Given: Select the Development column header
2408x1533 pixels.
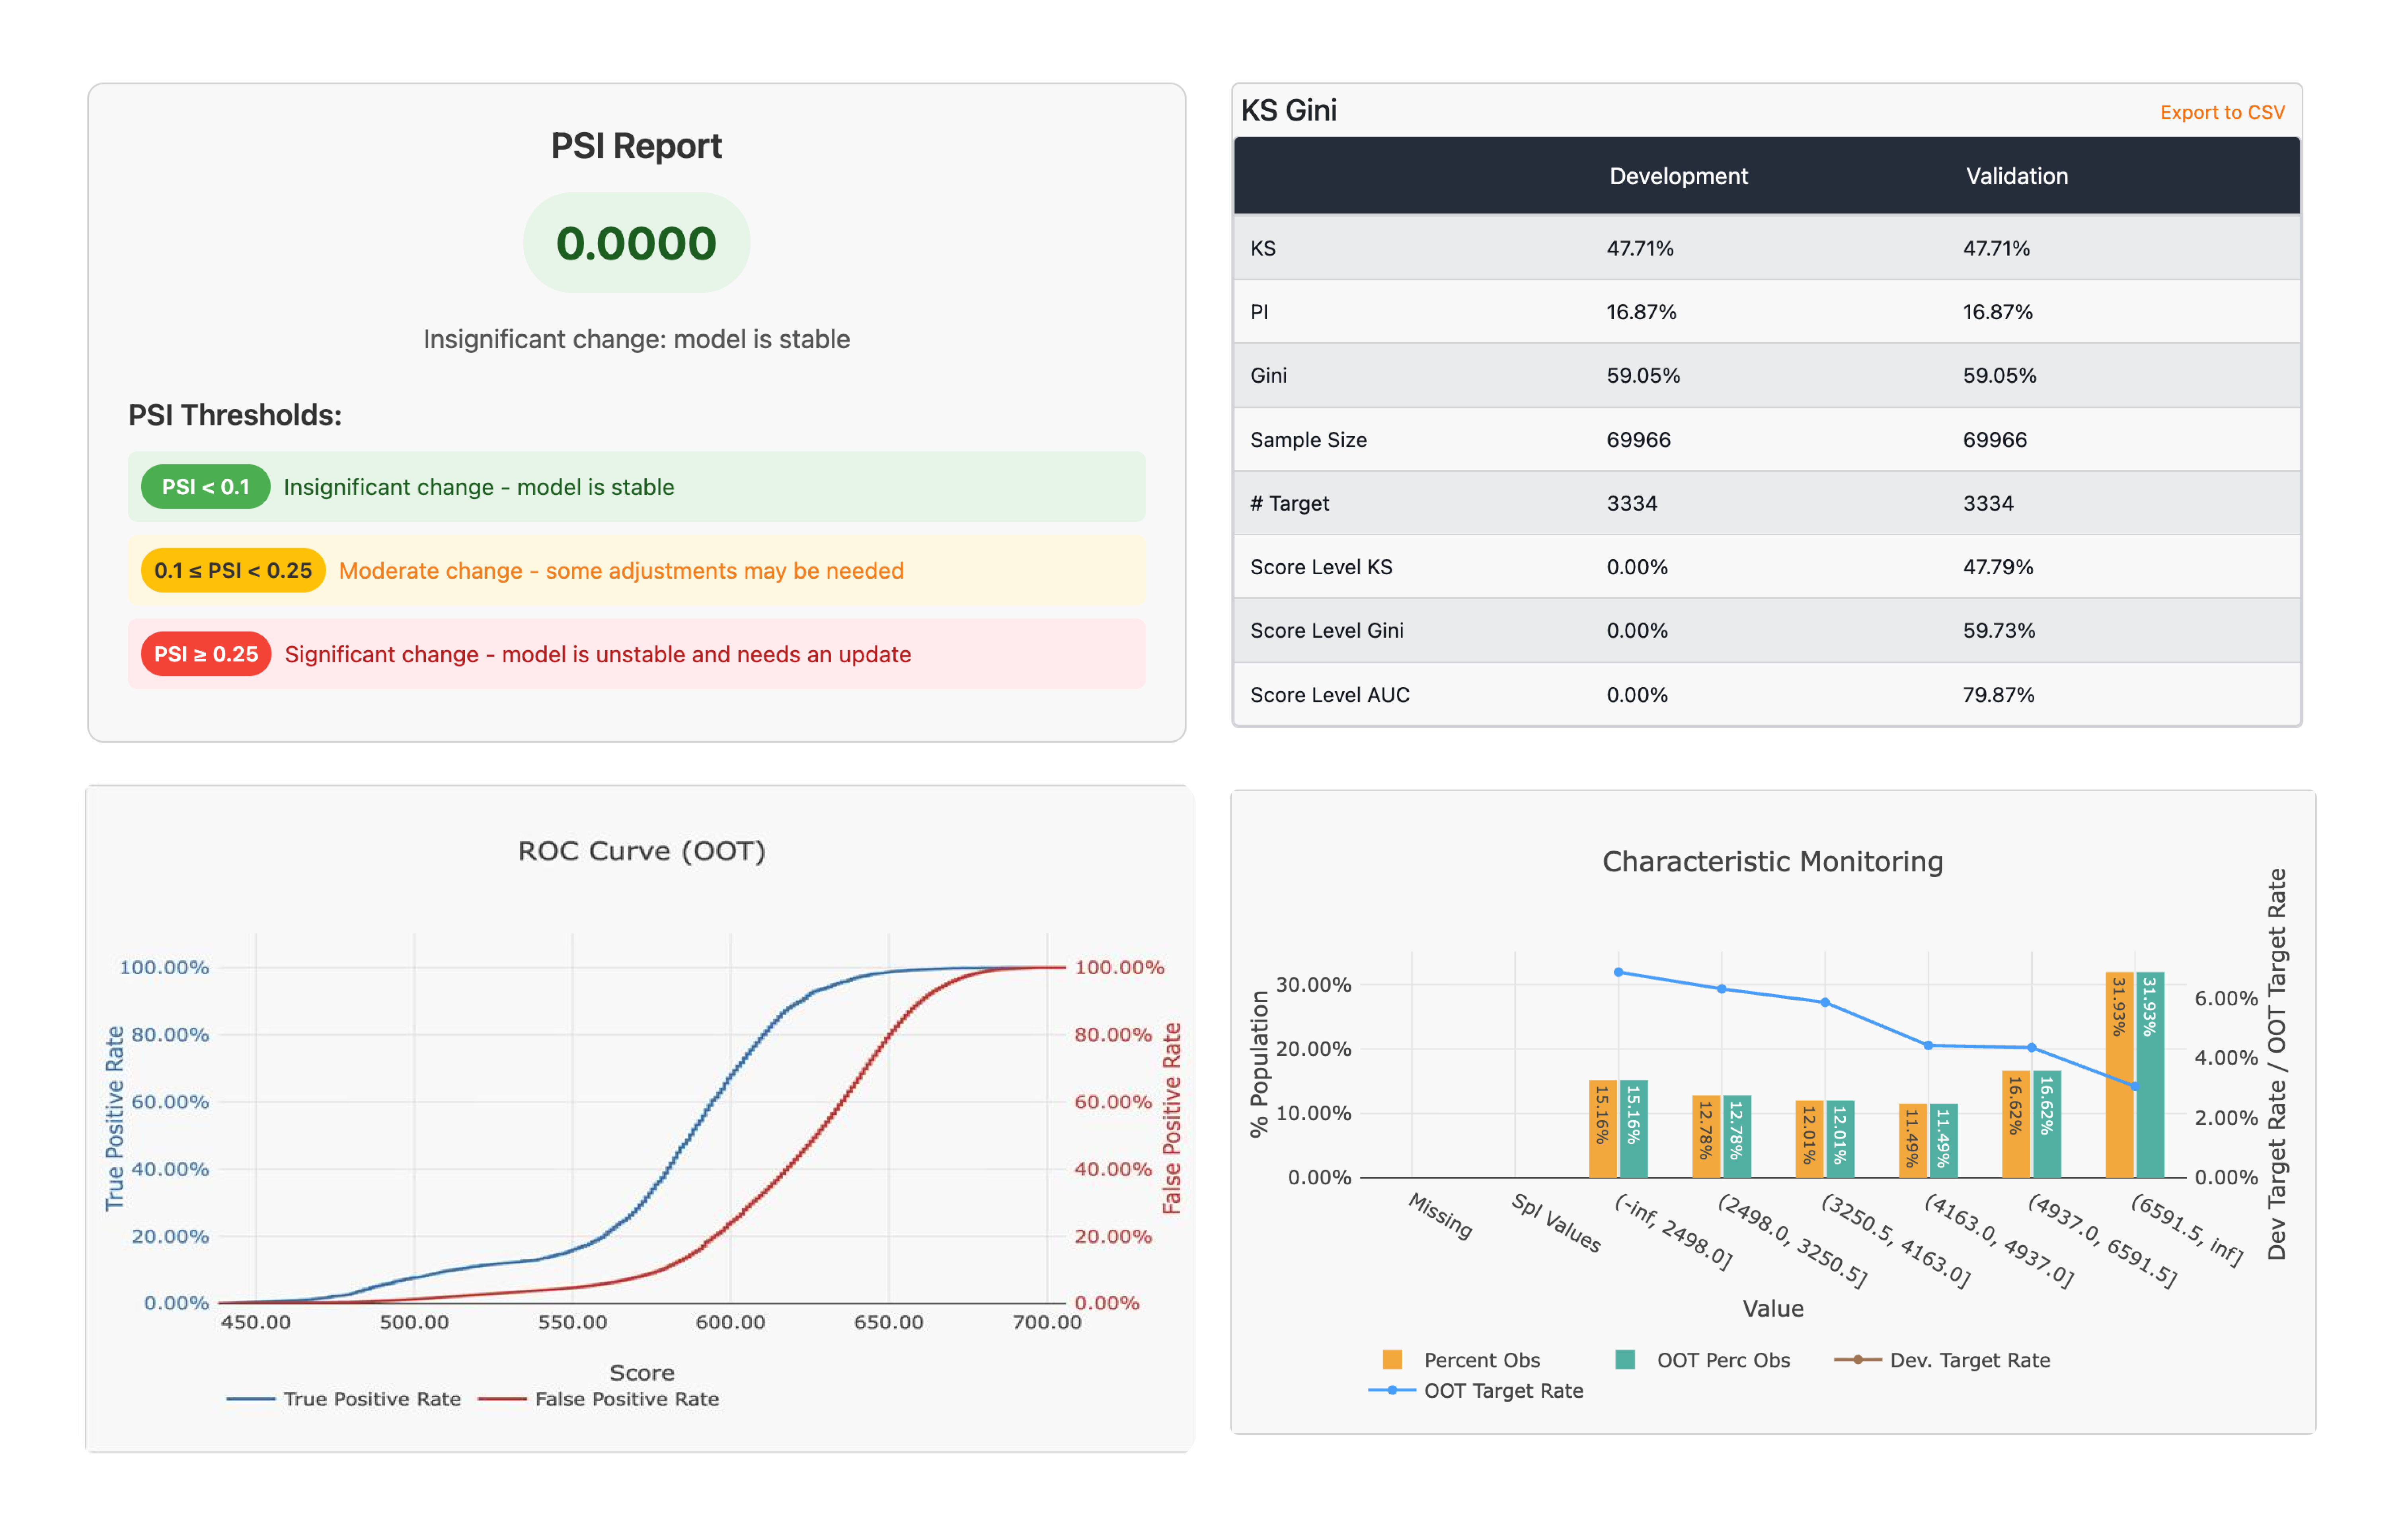Looking at the screenshot, I should [x=1678, y=175].
